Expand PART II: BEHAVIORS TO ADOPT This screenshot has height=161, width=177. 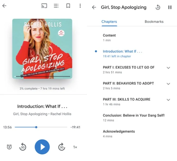click(168, 84)
